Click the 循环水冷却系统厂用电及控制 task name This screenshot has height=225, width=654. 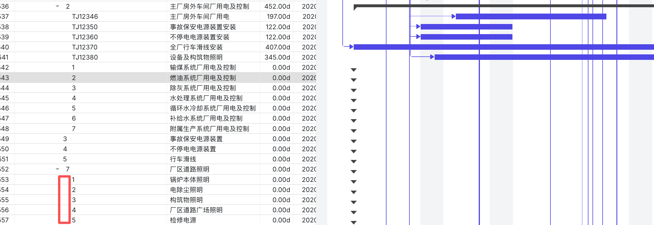(x=213, y=108)
